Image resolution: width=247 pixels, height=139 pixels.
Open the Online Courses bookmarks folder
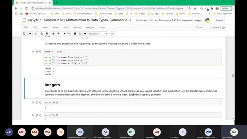(104, 14)
